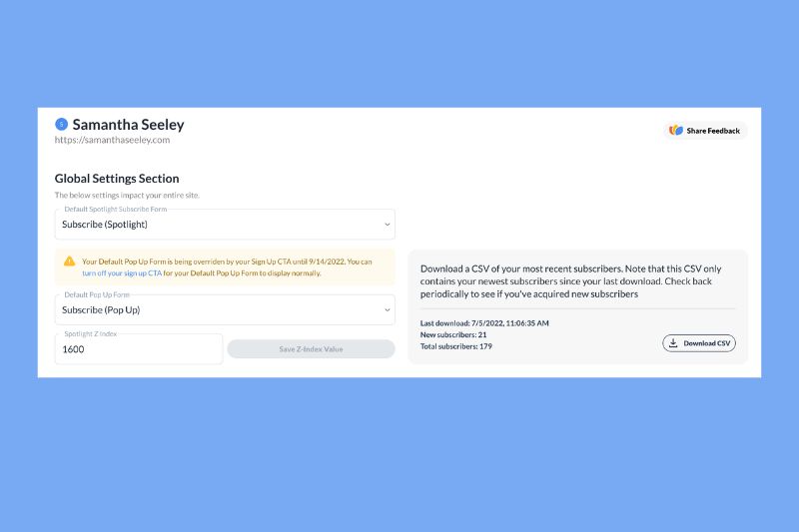This screenshot has height=532, width=799.
Task: Follow the 'turn off your sign up CTA' link
Action: (122, 273)
